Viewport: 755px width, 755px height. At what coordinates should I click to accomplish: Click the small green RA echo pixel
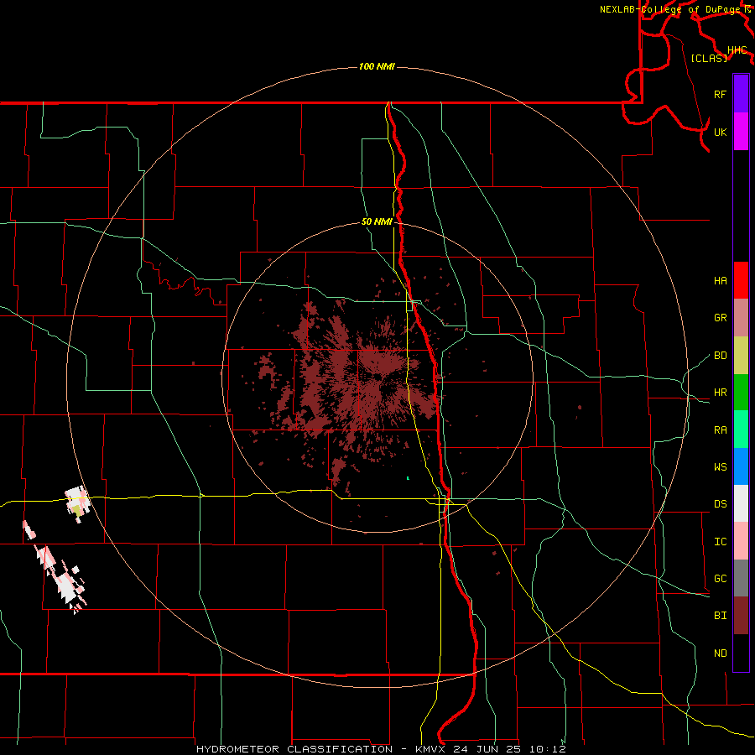[x=408, y=478]
